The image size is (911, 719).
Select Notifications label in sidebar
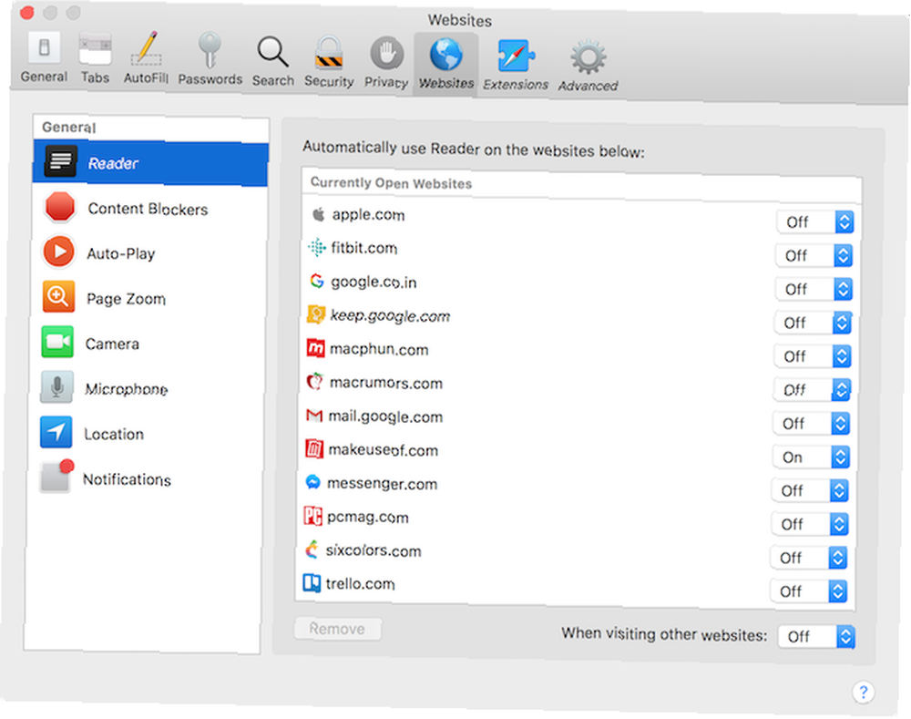pyautogui.click(x=127, y=479)
